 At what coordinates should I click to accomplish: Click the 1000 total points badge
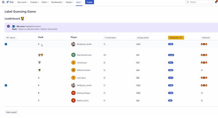(171, 93)
